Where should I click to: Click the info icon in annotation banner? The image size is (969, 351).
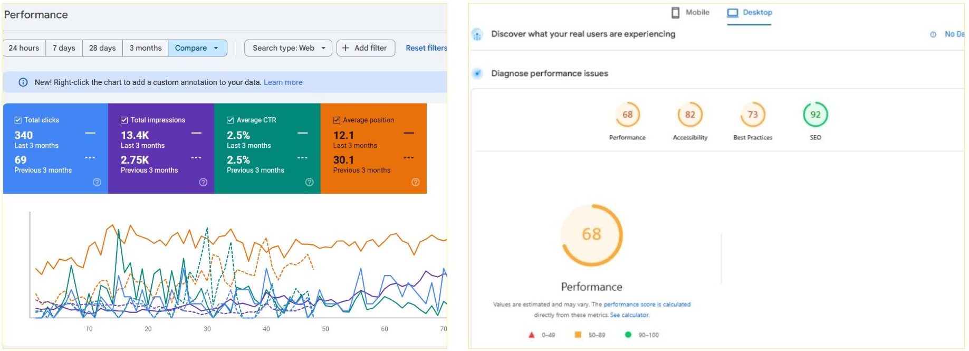pos(23,82)
